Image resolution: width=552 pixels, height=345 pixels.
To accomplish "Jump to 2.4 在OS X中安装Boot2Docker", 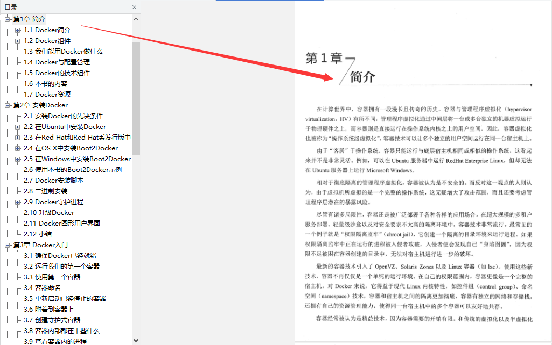I will pos(71,148).
